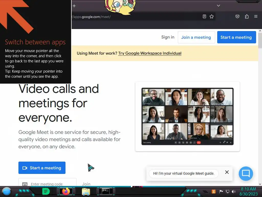Switch to Firefox in the taskbar
Image resolution: width=262 pixels, height=197 pixels.
point(66,191)
